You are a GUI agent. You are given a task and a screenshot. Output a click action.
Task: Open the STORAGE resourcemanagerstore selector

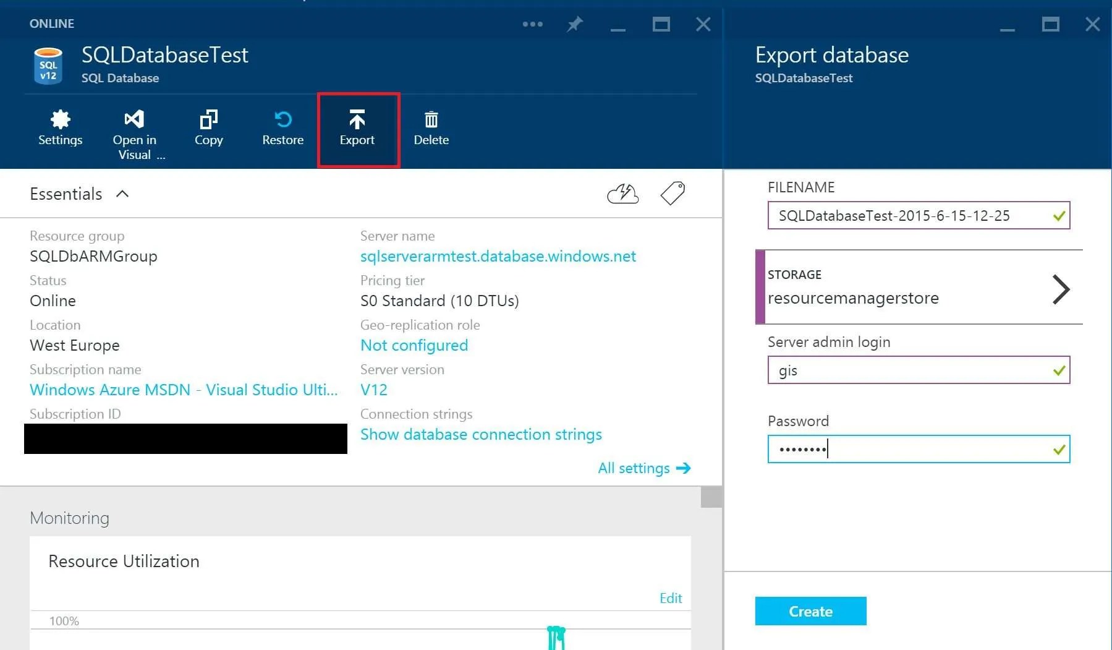point(919,287)
